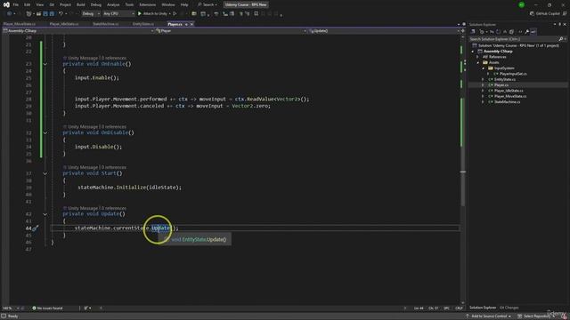Click the Open File folder icon
The height and width of the screenshot is (320, 570).
[x=38, y=14]
